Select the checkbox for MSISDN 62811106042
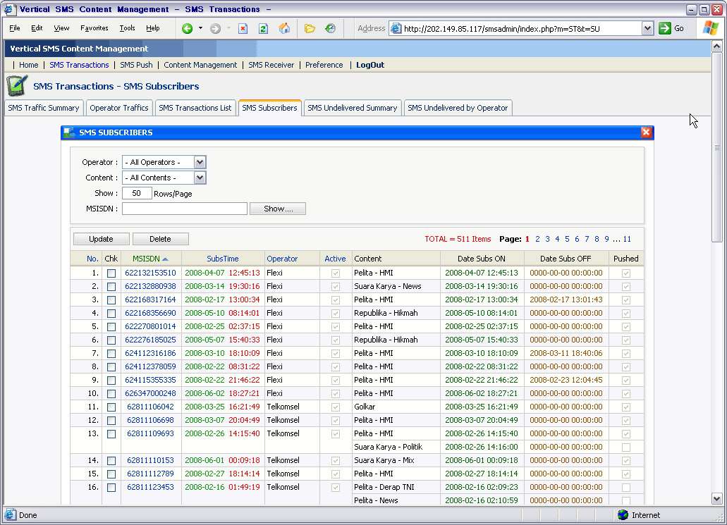Screen dimensions: 727x525 tap(111, 407)
